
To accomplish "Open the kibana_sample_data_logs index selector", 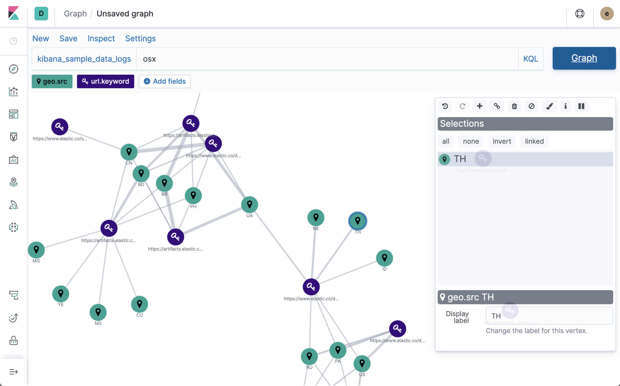I will [84, 59].
